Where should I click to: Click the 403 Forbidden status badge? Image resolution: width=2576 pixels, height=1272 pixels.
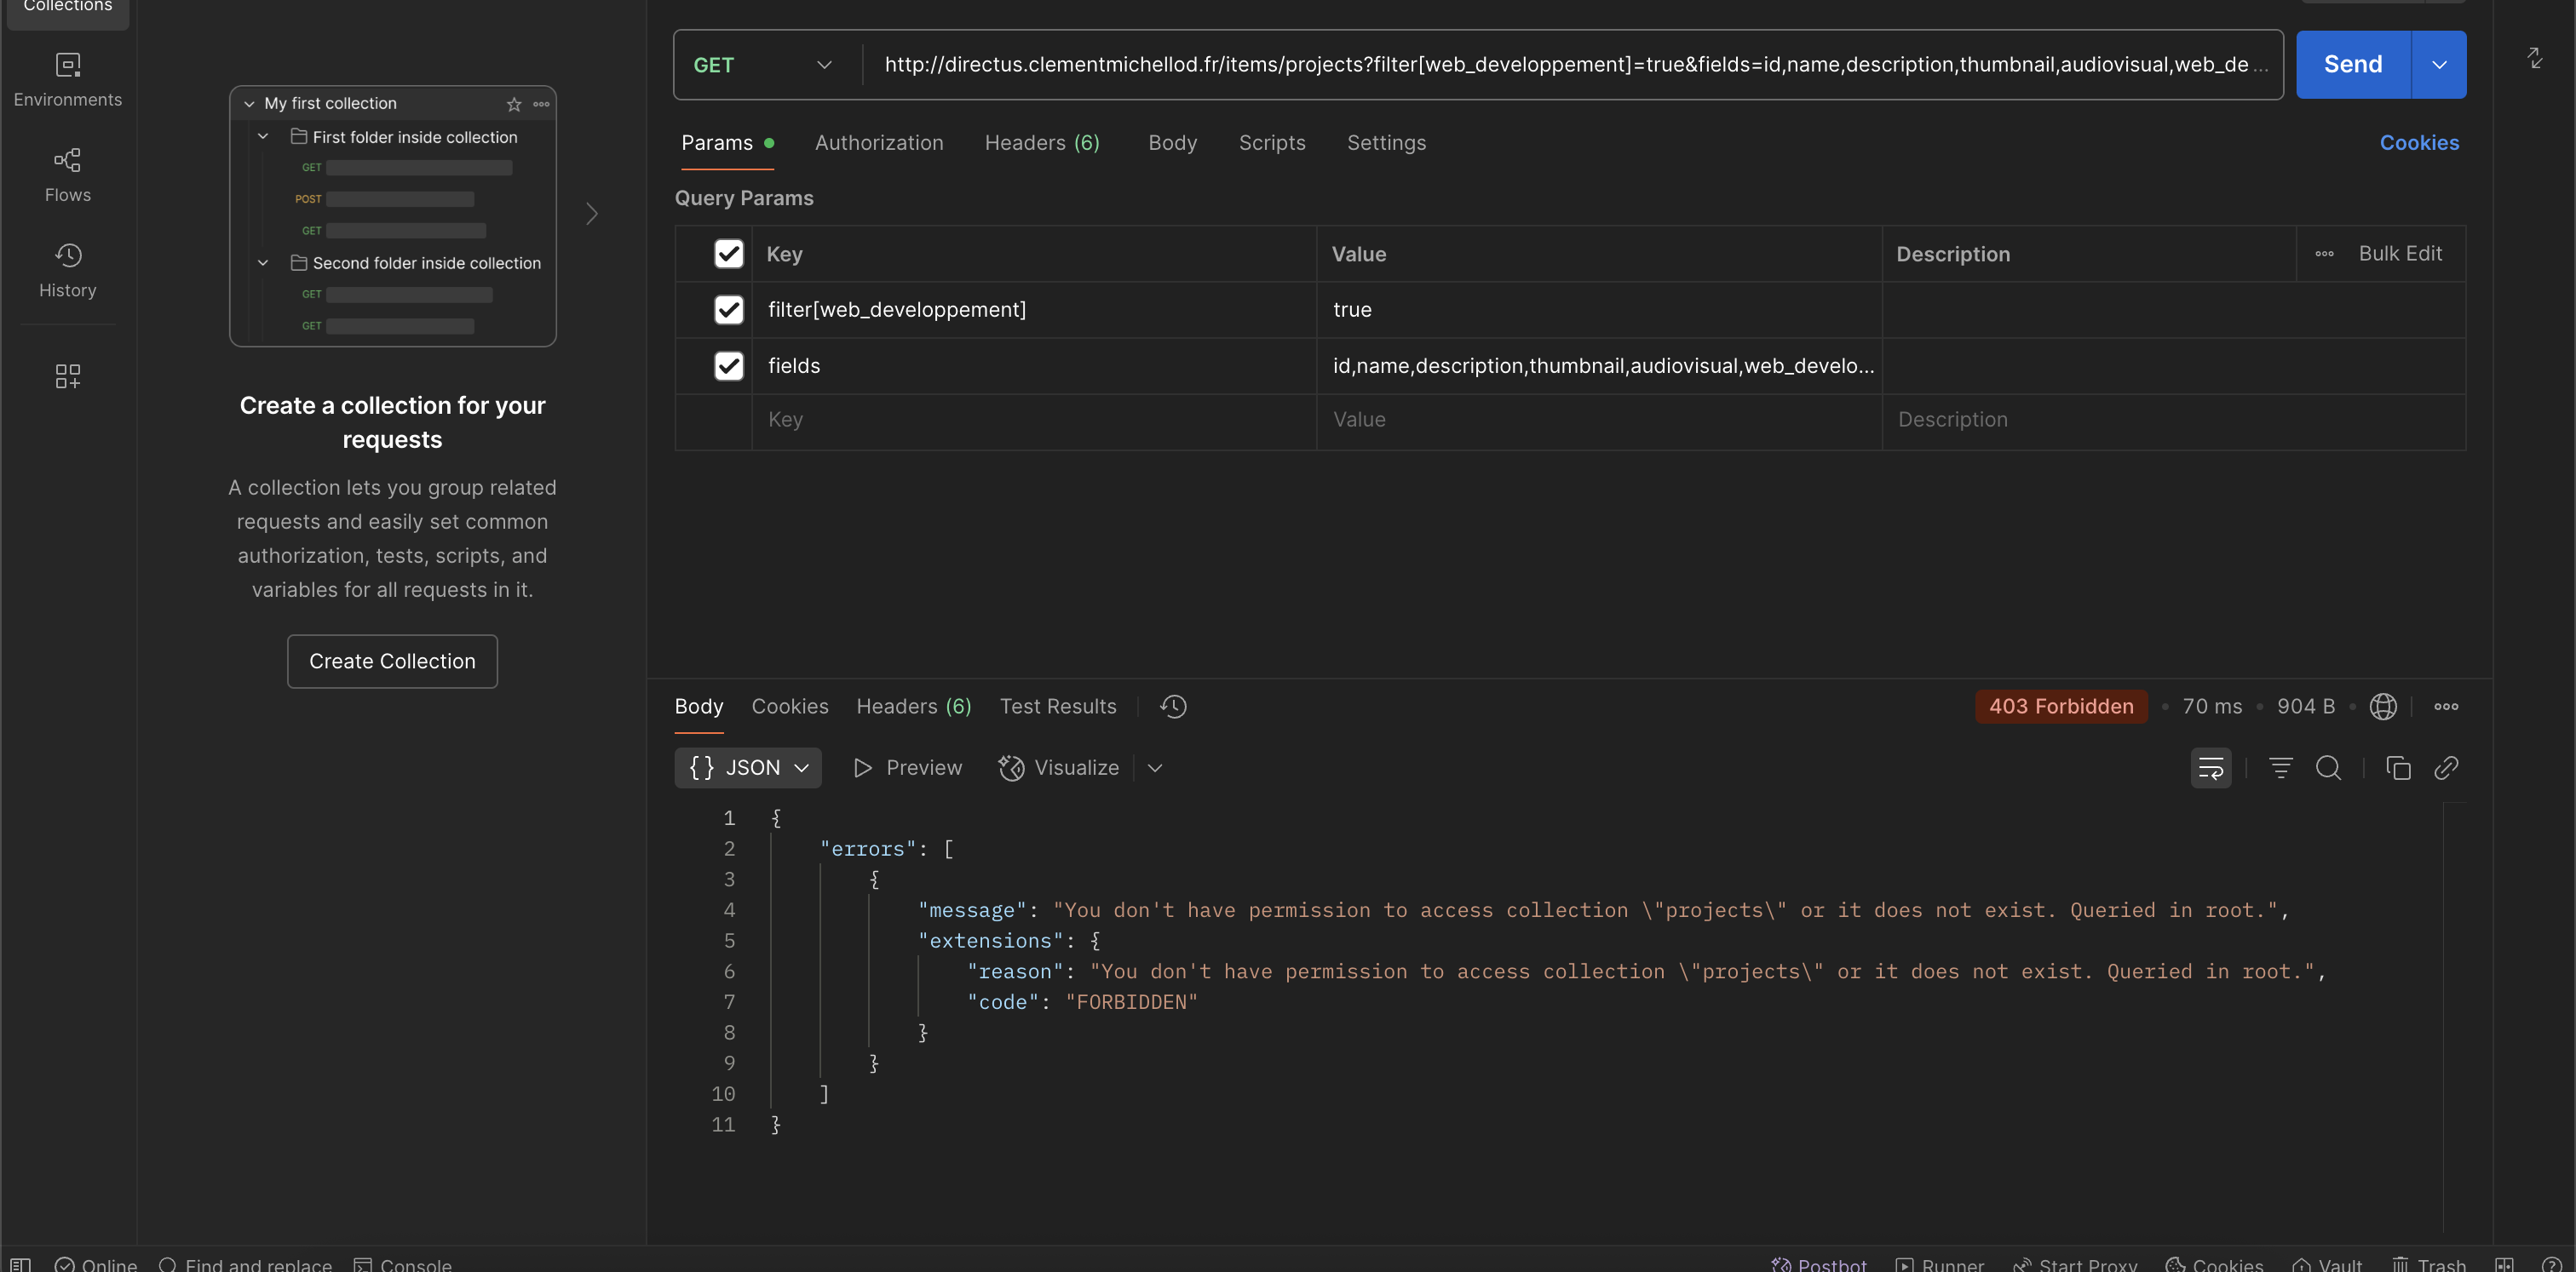tap(2061, 707)
